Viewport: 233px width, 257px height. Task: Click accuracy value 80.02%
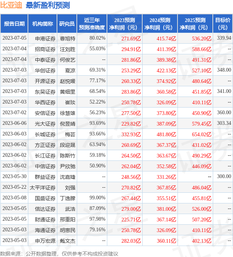[x=97, y=38]
